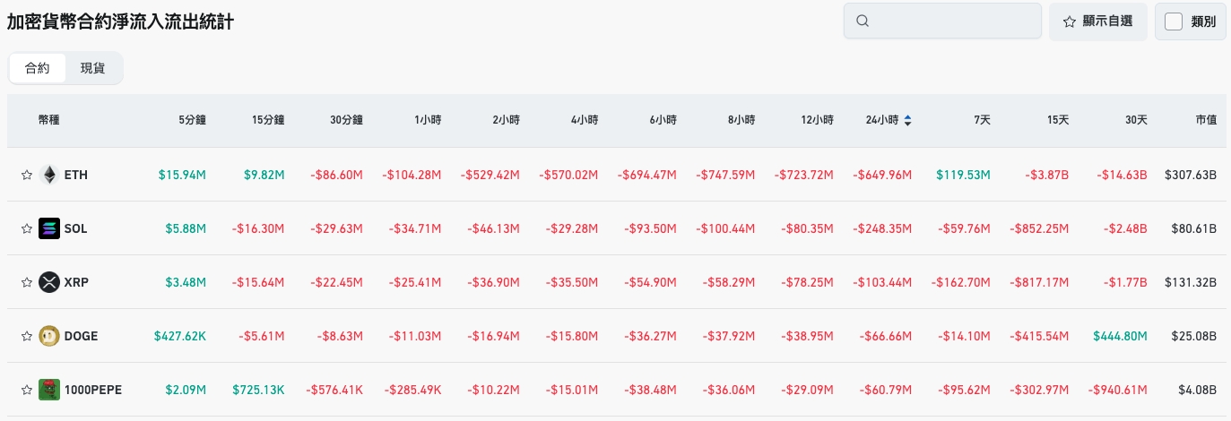Star the SOL row as favorite
Viewport: 1231px width, 421px height.
(26, 229)
